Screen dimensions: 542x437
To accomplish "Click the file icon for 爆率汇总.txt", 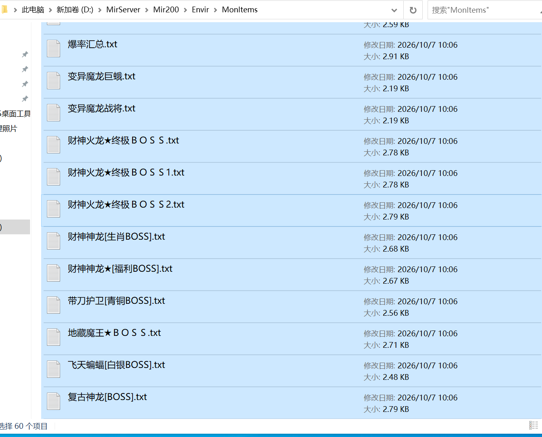I will pos(54,49).
